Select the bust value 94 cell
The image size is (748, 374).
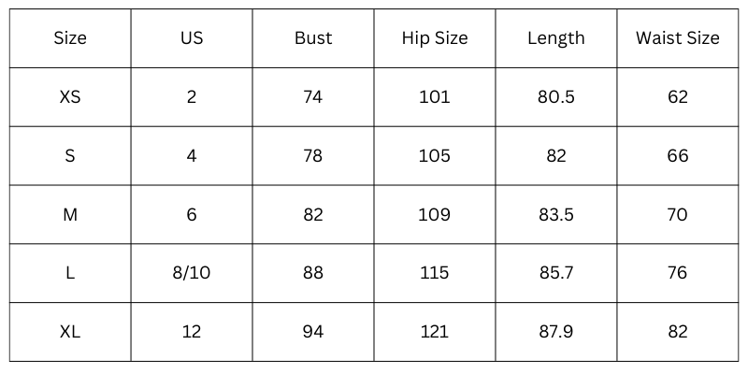[x=313, y=332]
